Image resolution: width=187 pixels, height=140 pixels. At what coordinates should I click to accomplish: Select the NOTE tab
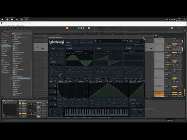pyautogui.click(x=139, y=81)
